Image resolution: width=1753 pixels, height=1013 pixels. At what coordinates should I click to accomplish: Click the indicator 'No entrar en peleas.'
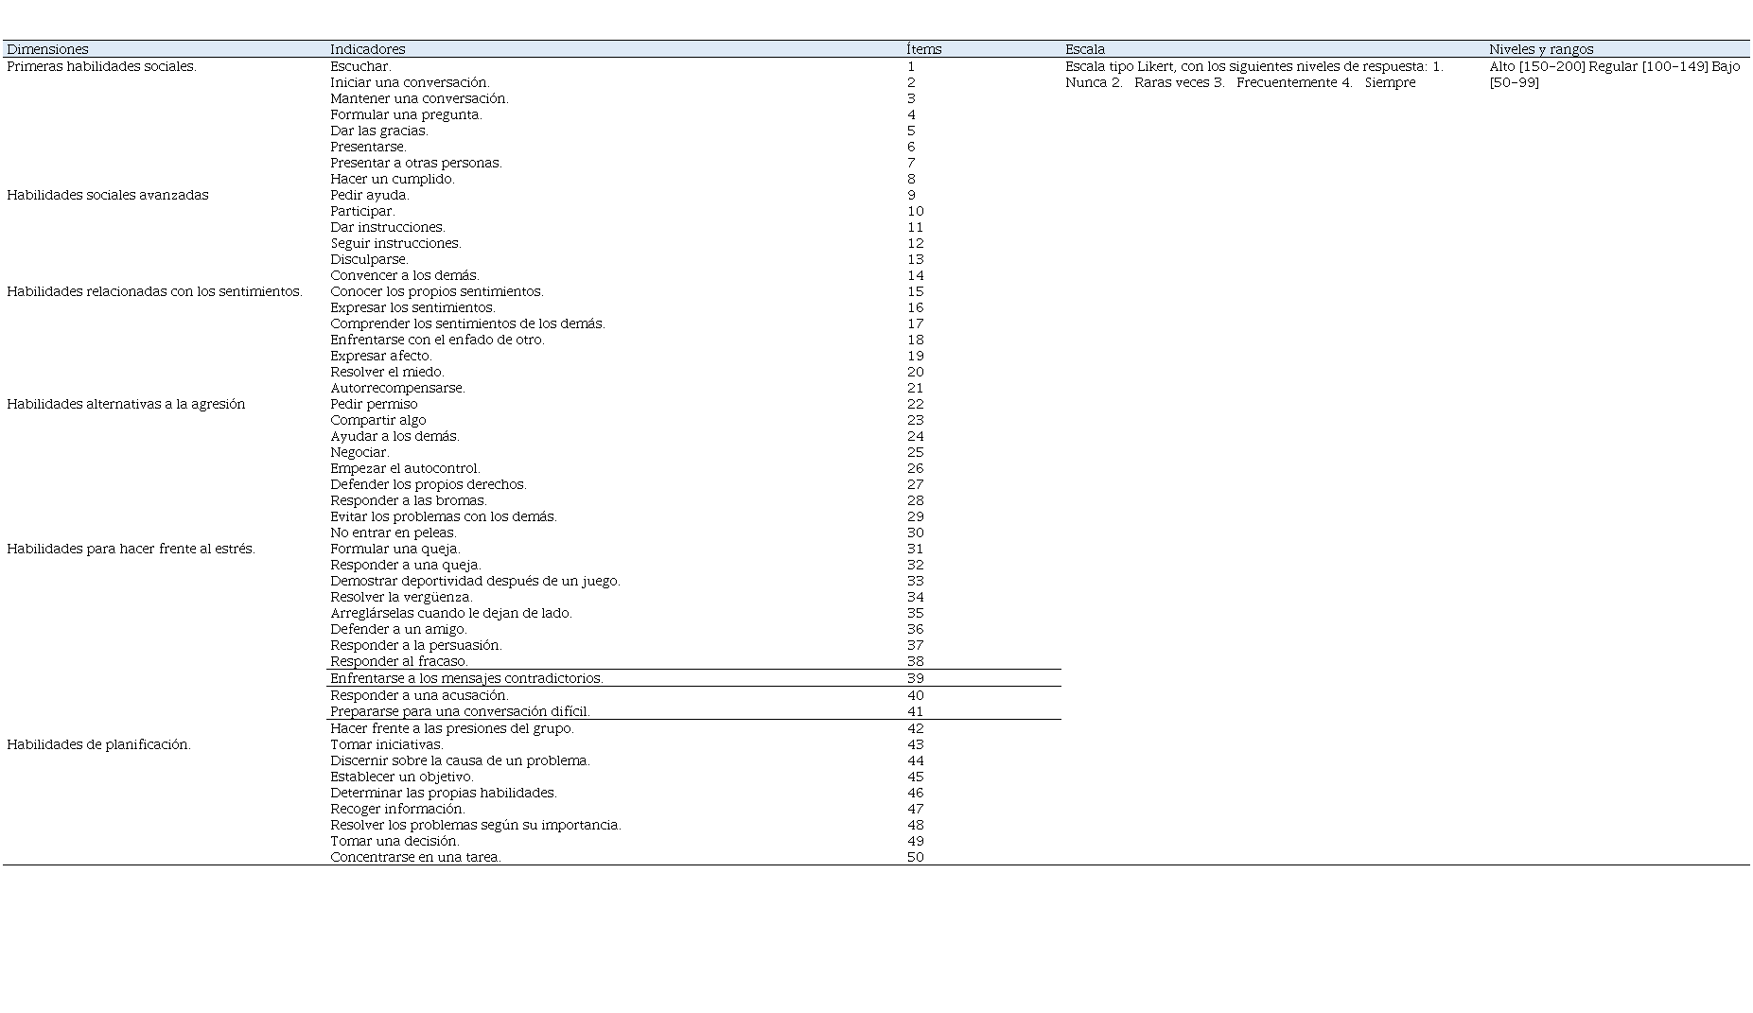pos(394,533)
